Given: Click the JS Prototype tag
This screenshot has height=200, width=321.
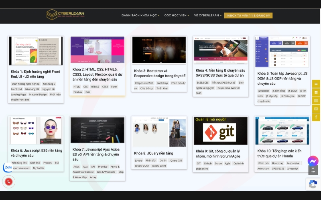Looking at the screenshot, I should pyautogui.click(x=287, y=96).
